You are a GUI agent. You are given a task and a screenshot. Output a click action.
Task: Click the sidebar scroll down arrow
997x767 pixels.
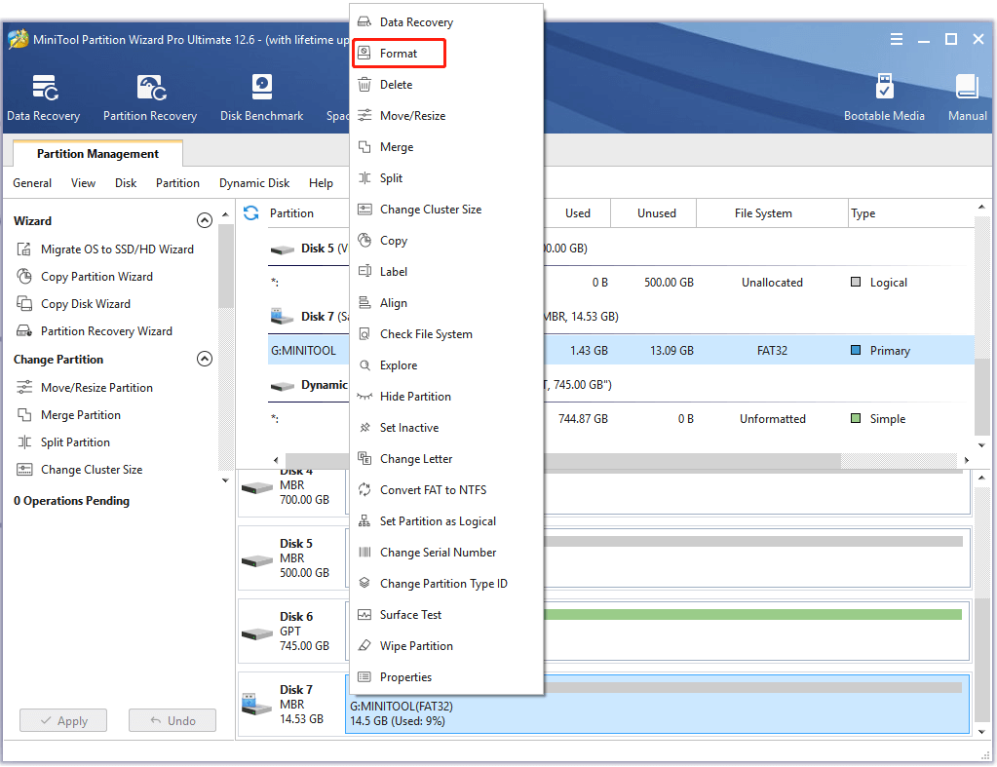pyautogui.click(x=225, y=480)
